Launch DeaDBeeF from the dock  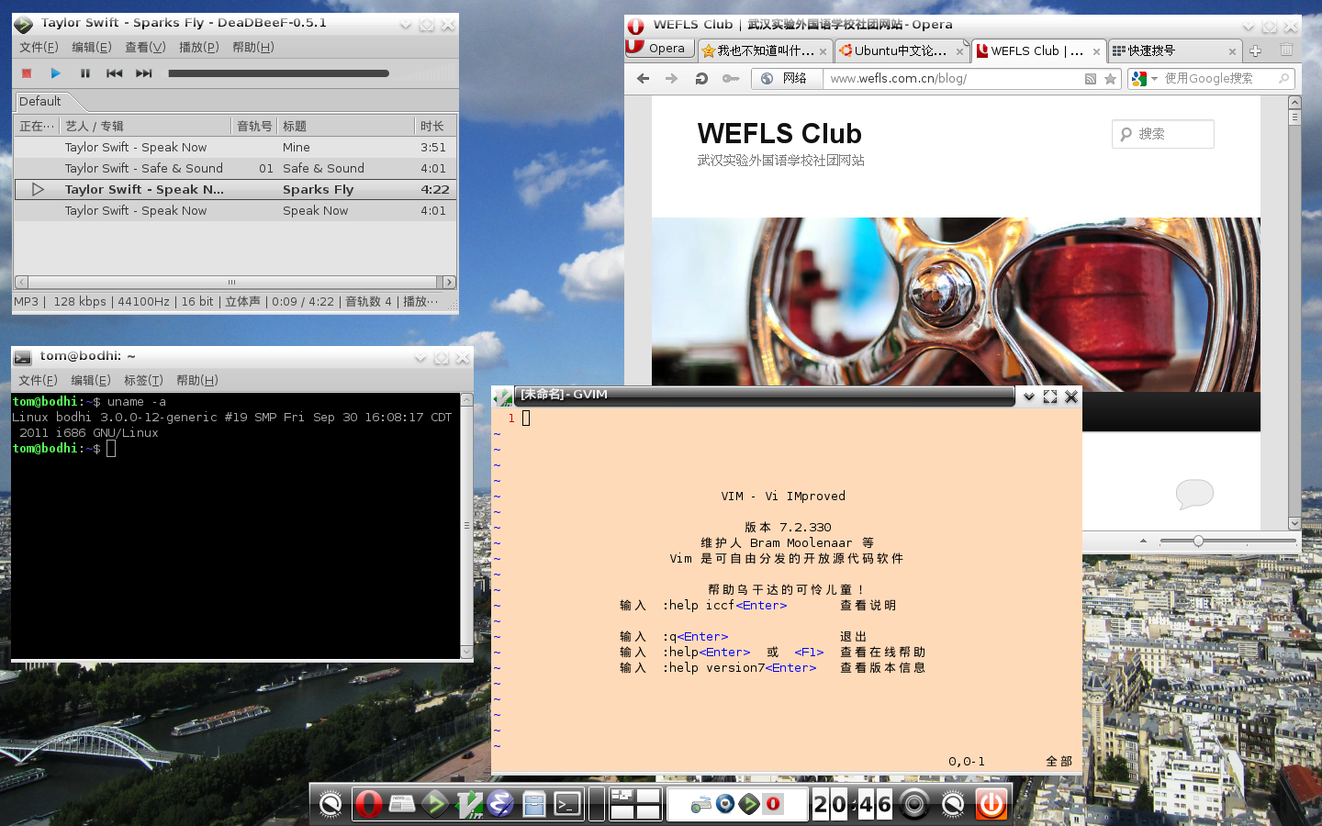pos(435,805)
